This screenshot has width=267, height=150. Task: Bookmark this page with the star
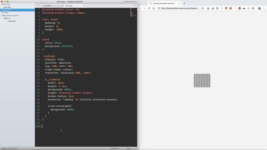click(x=202, y=8)
